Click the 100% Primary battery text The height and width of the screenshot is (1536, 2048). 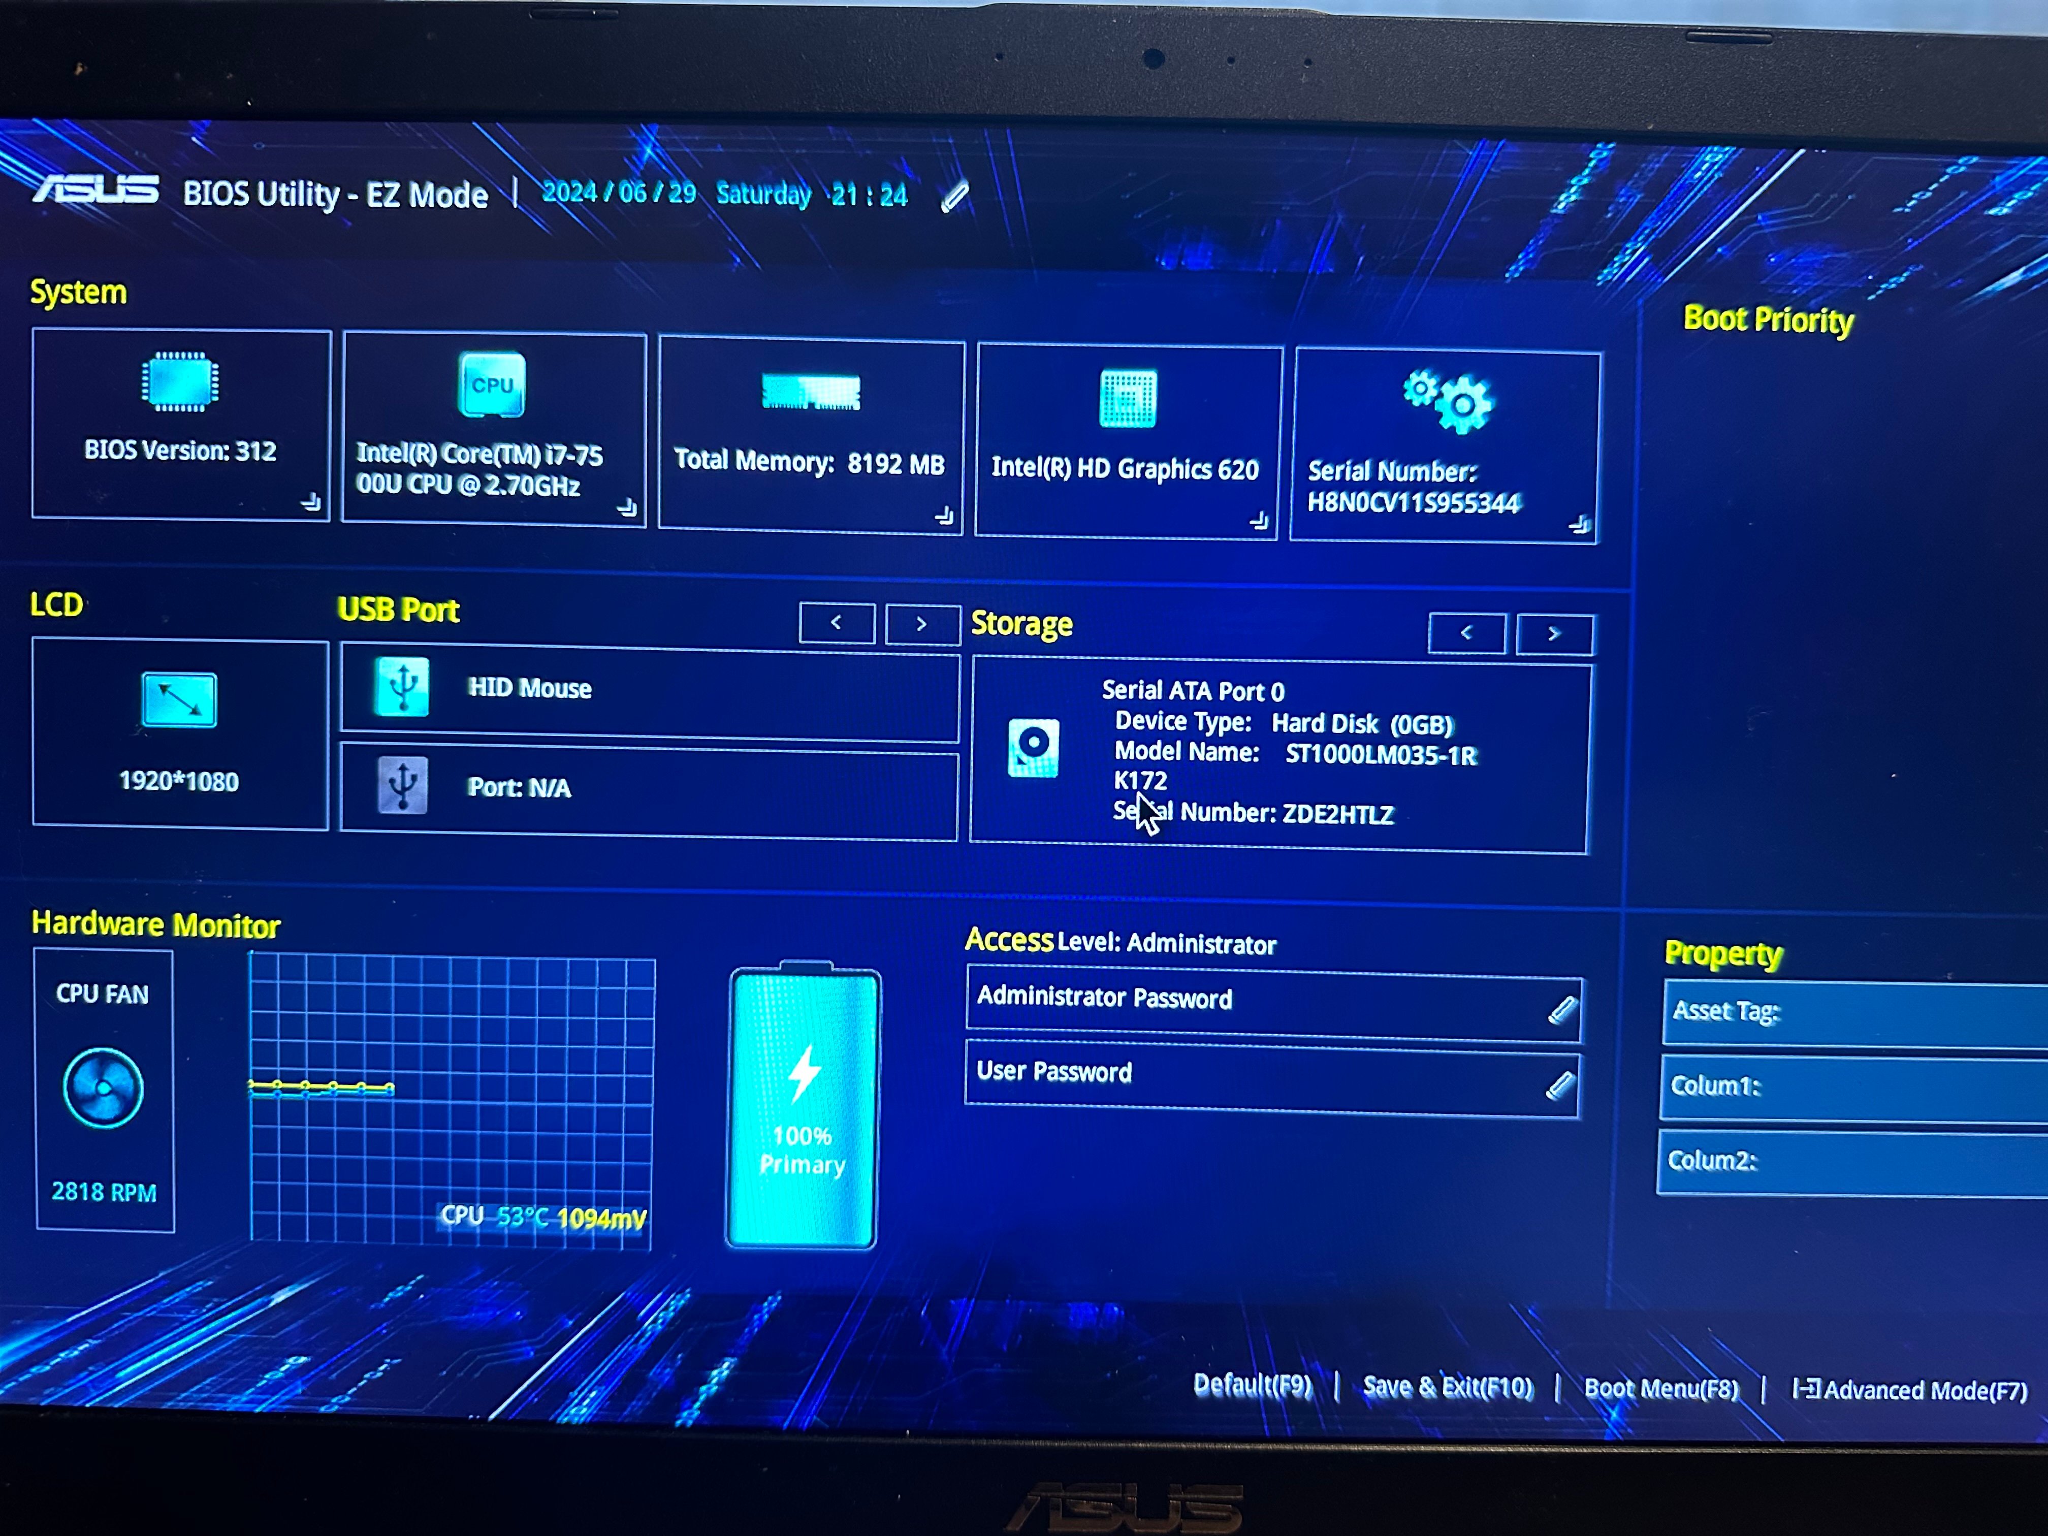[803, 1150]
